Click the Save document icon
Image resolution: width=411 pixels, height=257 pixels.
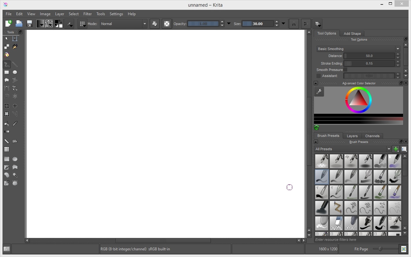click(x=29, y=24)
